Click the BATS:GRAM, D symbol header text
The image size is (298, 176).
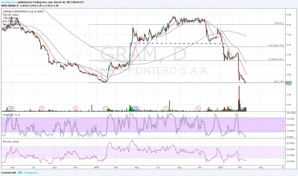click(10, 5)
